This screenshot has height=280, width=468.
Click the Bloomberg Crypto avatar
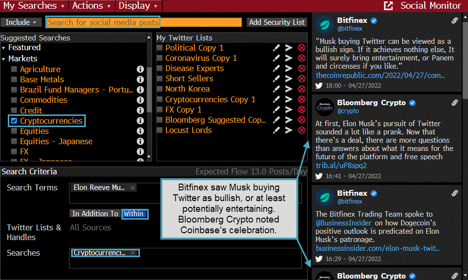coord(325,107)
